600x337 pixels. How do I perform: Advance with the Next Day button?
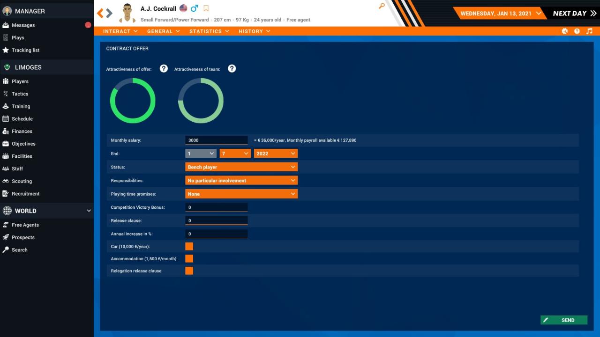click(574, 13)
